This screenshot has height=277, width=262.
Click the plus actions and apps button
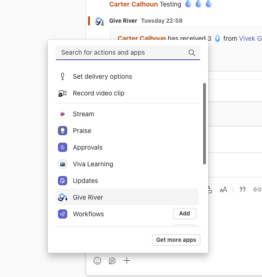coord(127,261)
